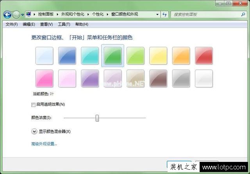The width and height of the screenshot is (250, 174).
Task: Go to 控制面板 breadcrumb
Action: (x=46, y=14)
